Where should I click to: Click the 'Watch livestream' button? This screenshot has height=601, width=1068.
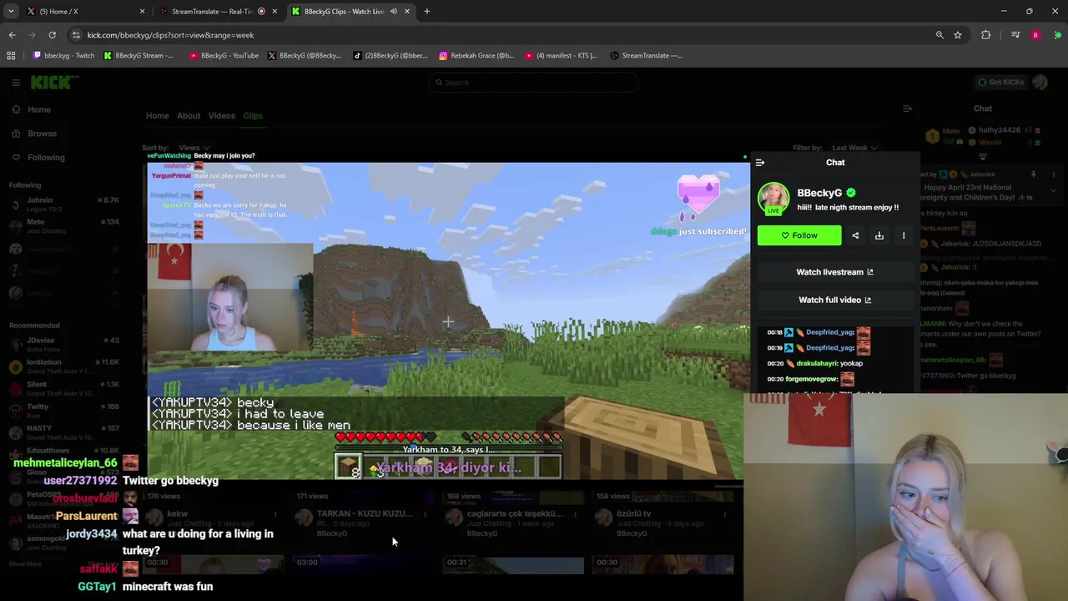[x=834, y=272]
